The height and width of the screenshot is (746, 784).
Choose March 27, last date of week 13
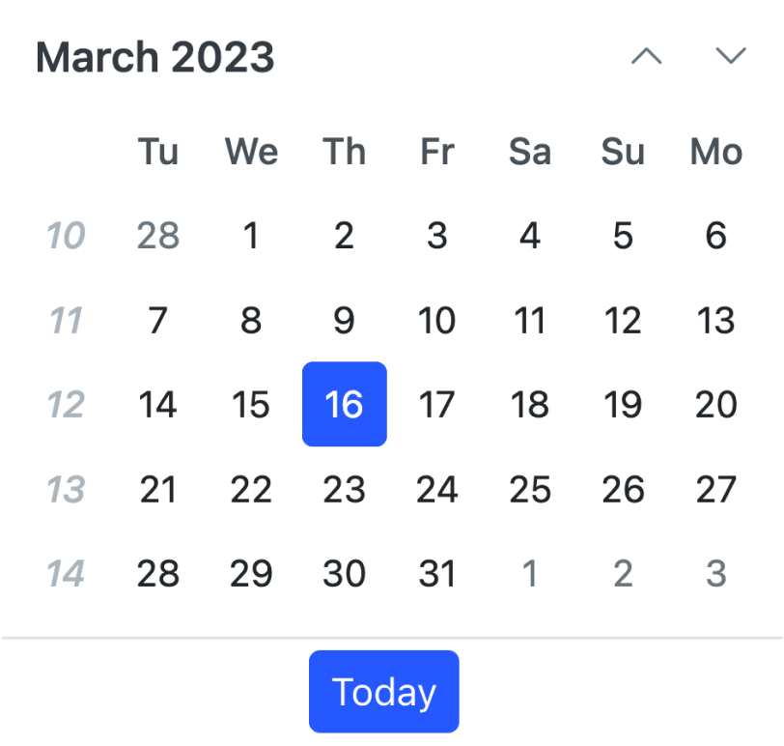coord(715,489)
